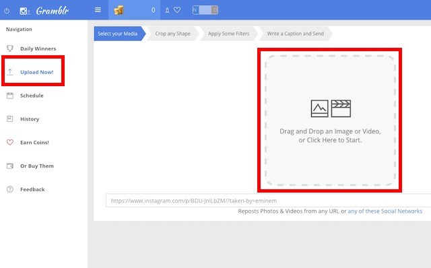The height and width of the screenshot is (268, 431).
Task: Click the Gramblr camera logo icon
Action: (24, 11)
